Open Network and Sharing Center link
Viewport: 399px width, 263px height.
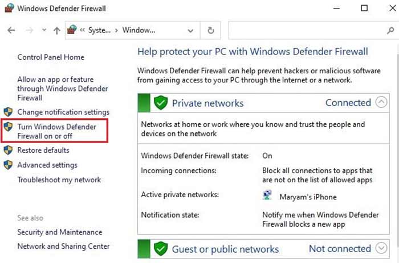coord(63,246)
